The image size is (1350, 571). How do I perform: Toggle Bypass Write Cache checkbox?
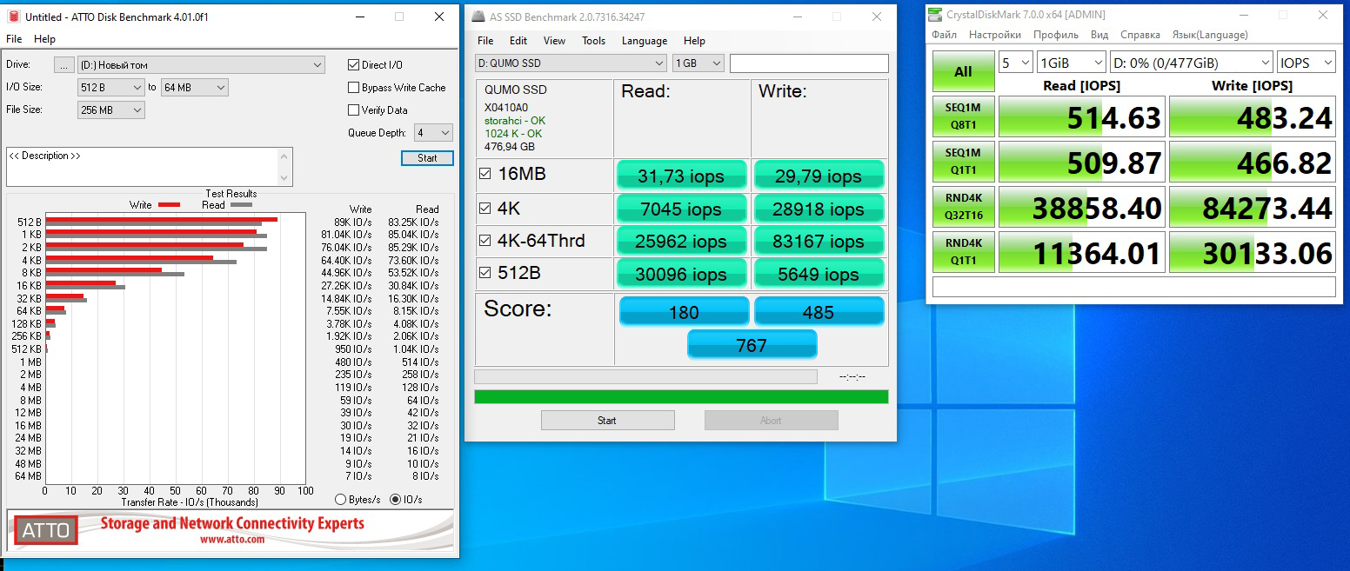(x=354, y=87)
